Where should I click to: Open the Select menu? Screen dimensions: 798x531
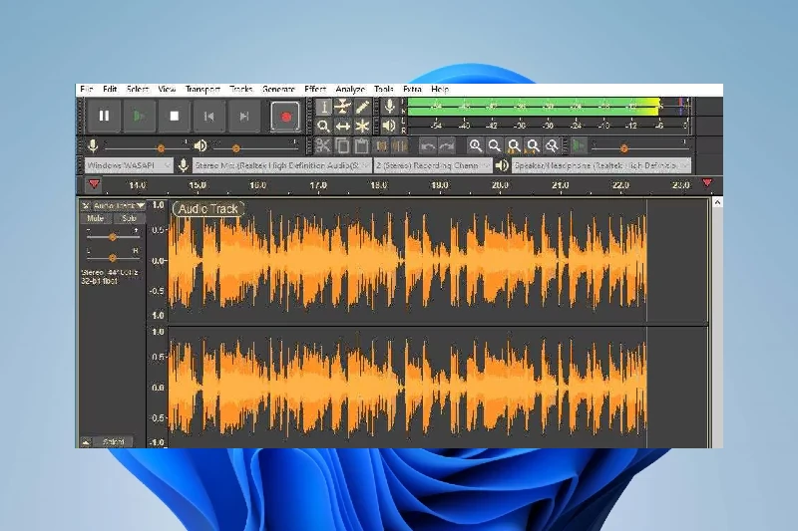[x=138, y=90]
